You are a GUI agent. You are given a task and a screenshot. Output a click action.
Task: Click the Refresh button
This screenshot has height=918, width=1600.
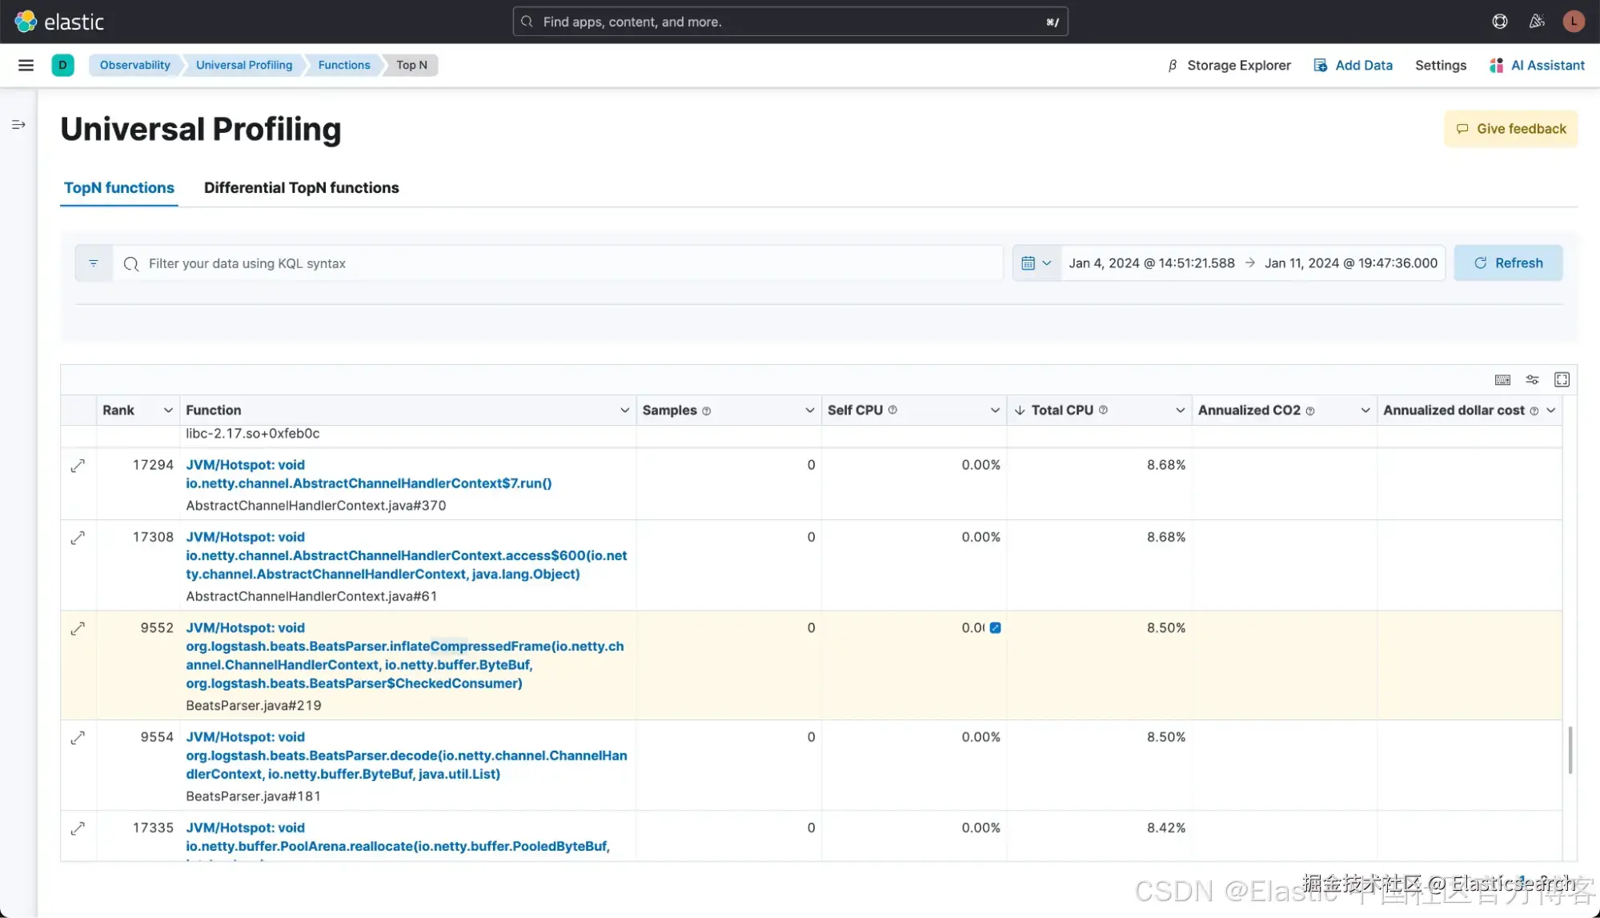(1508, 263)
